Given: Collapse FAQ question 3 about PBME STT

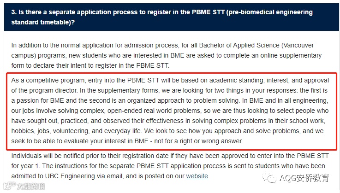Looking at the screenshot, I should click(x=172, y=17).
